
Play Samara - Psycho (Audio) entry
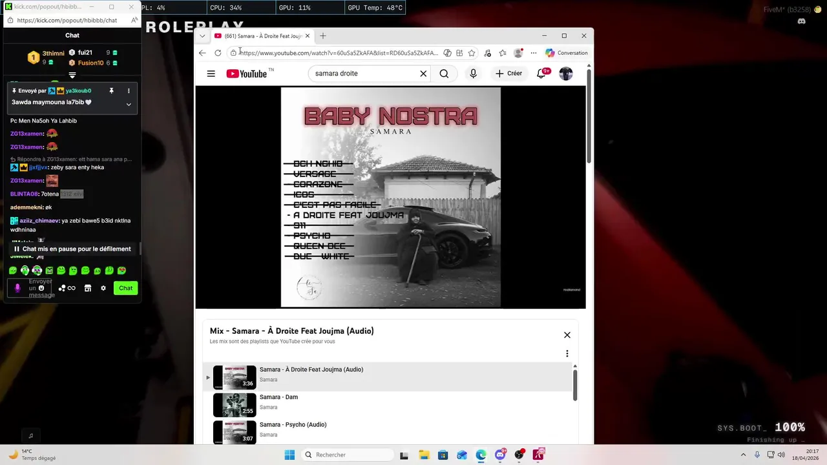coord(388,431)
